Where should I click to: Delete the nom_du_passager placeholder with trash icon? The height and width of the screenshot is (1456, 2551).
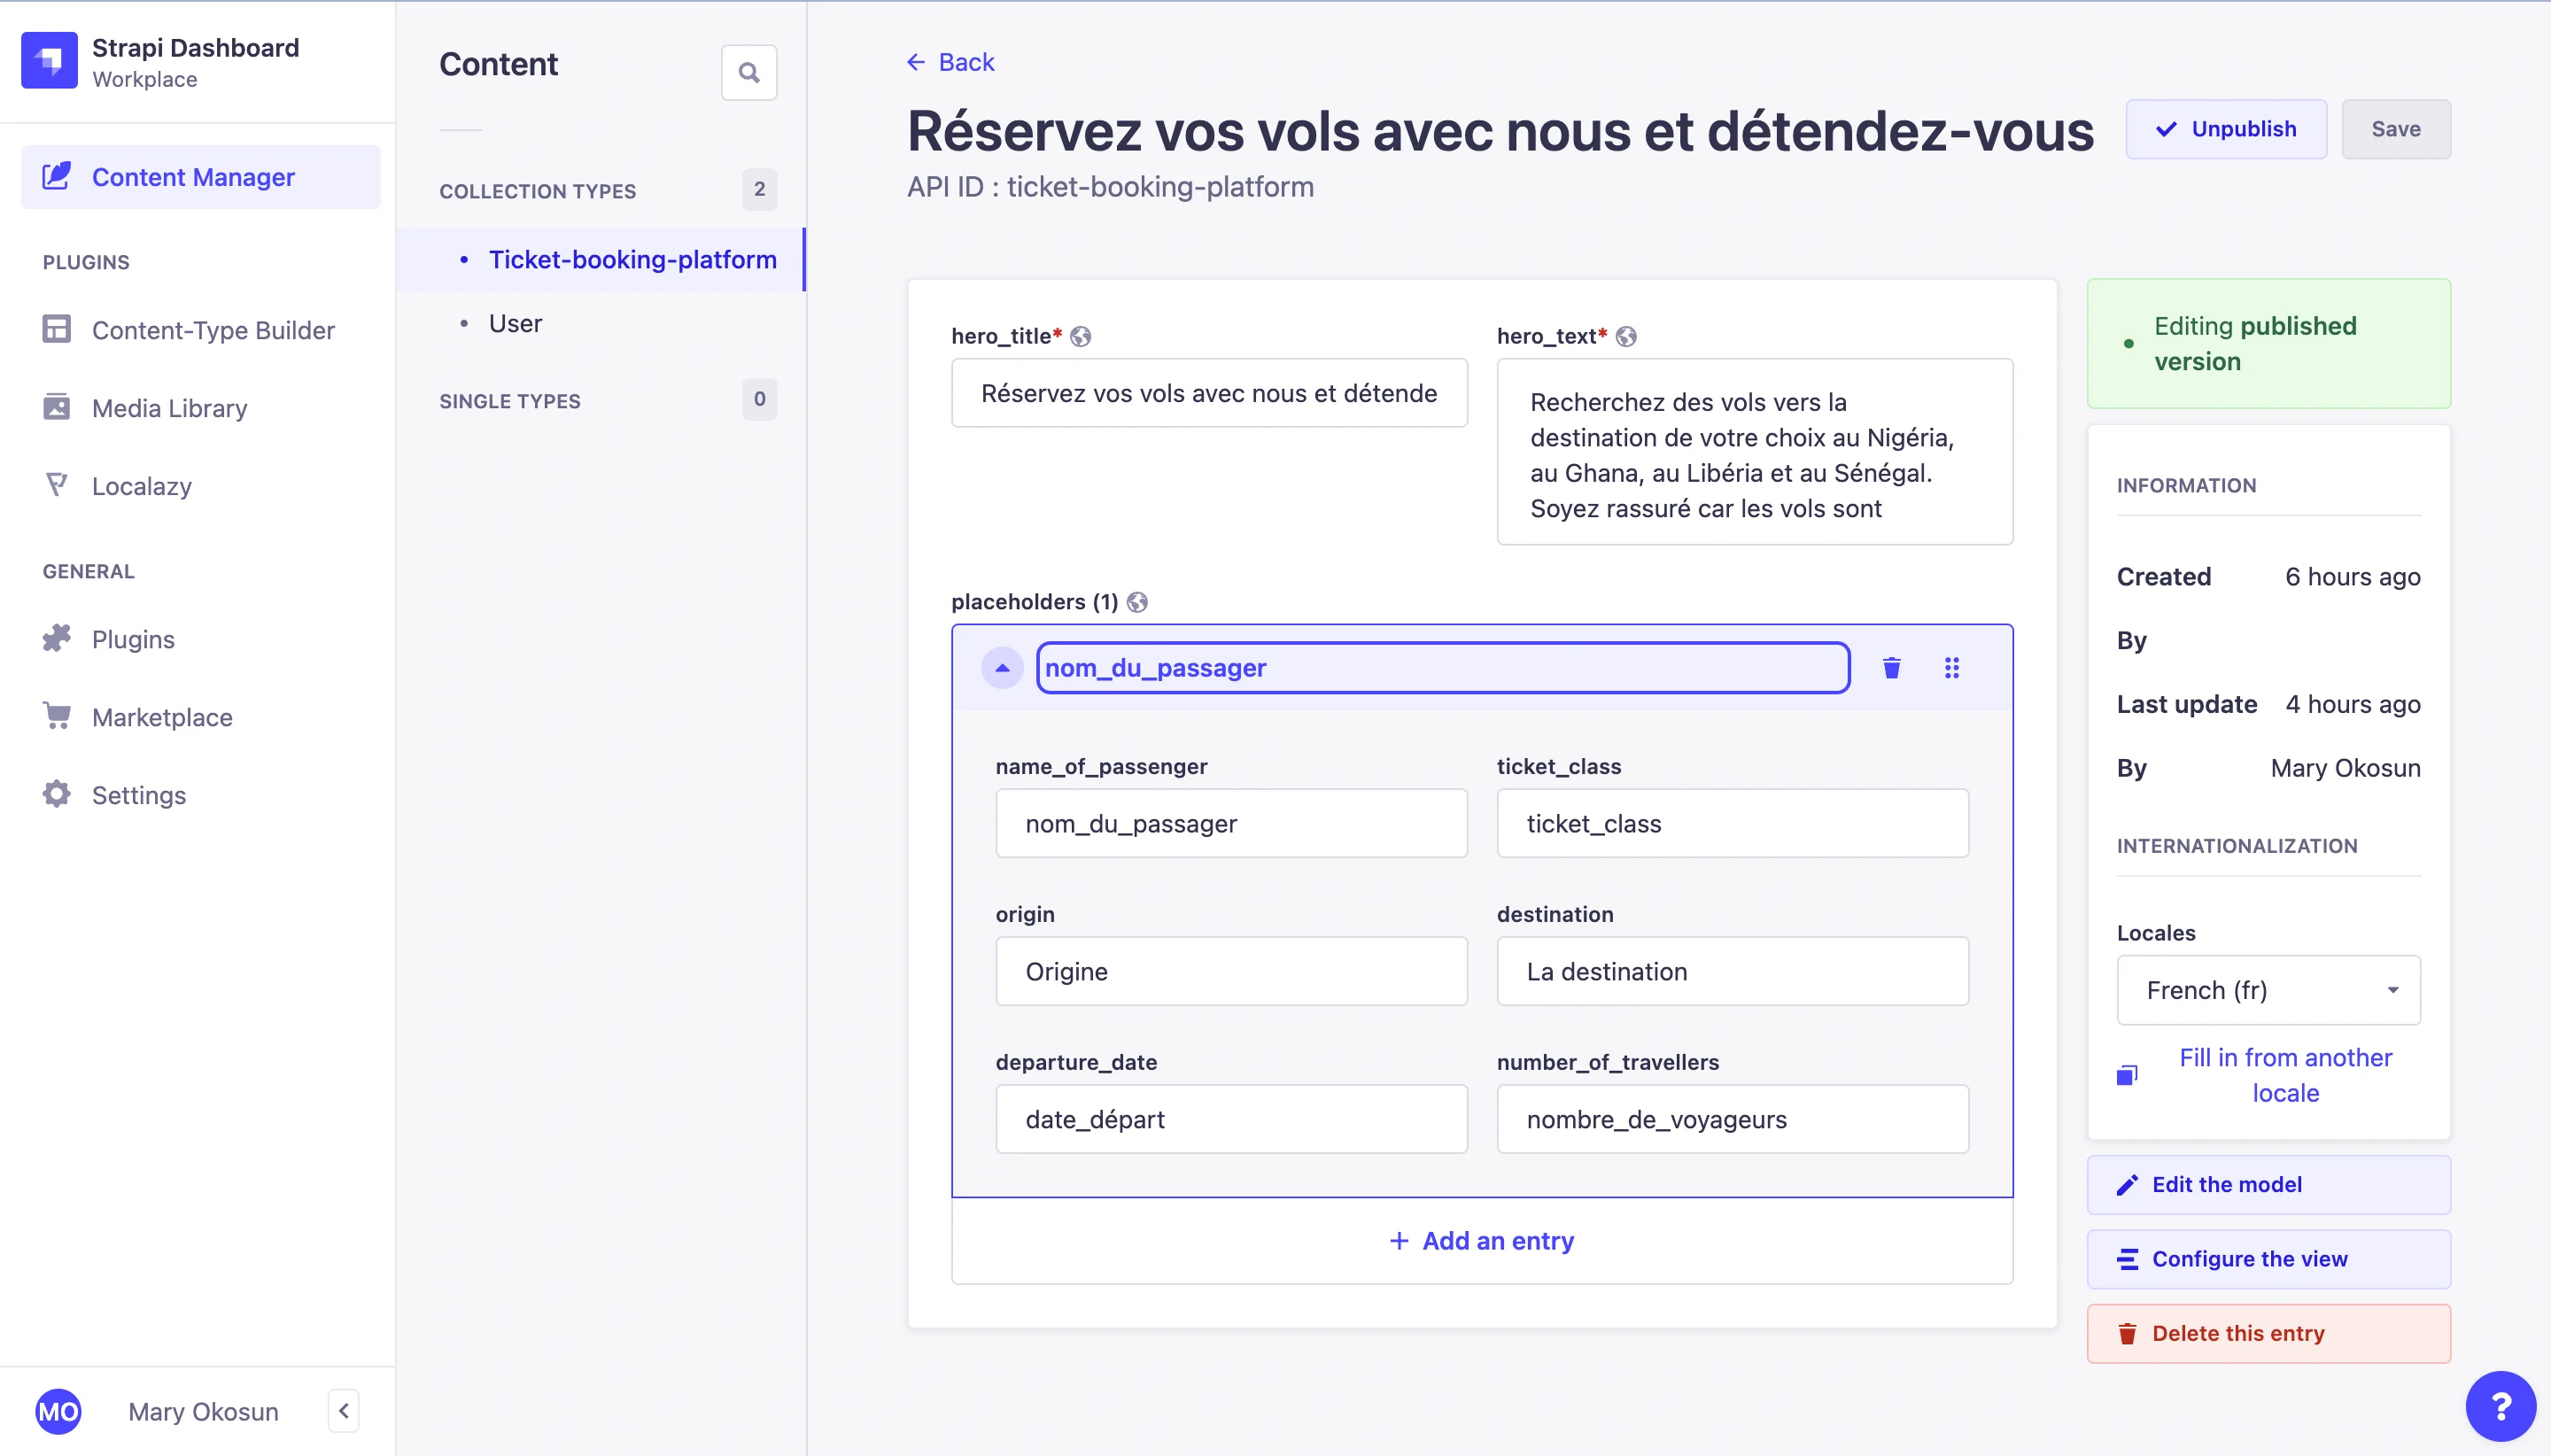pos(1891,668)
